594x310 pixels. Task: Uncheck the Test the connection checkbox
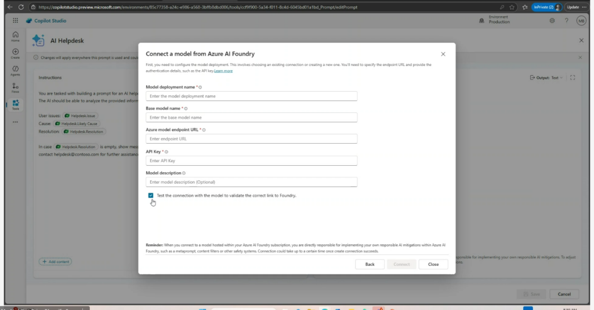pos(151,195)
